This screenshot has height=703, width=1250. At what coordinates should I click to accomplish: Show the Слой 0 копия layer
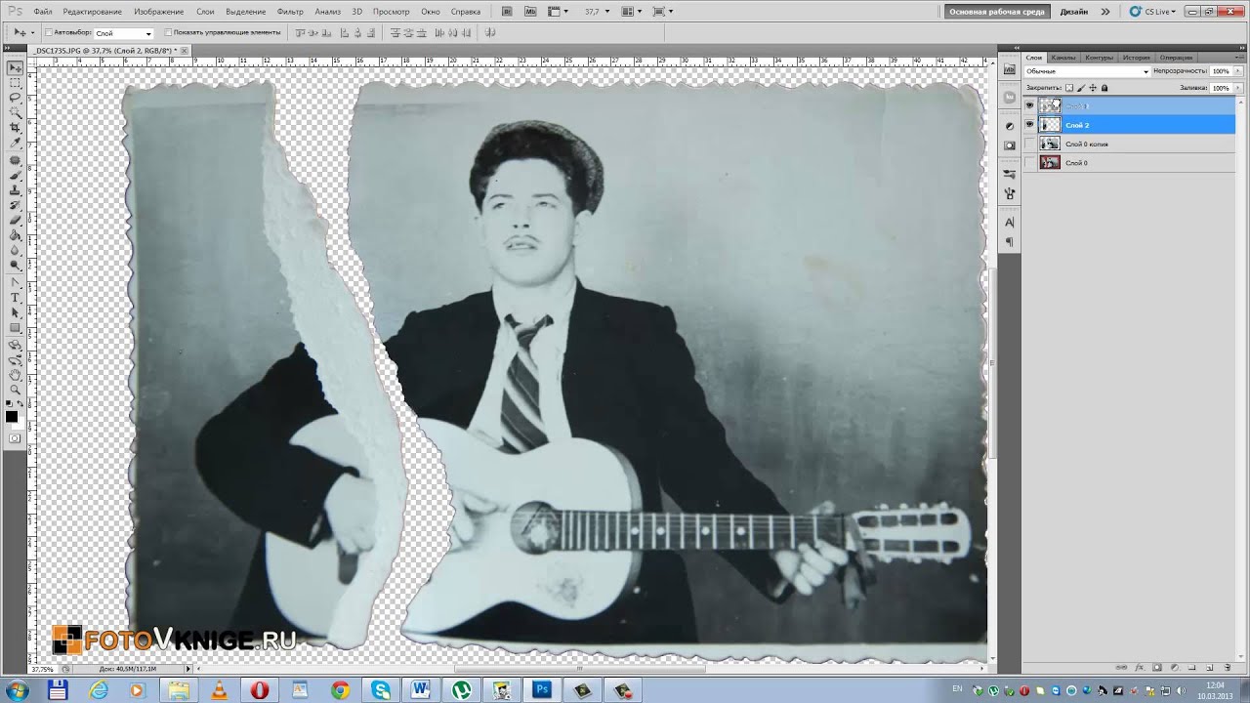tap(1029, 144)
